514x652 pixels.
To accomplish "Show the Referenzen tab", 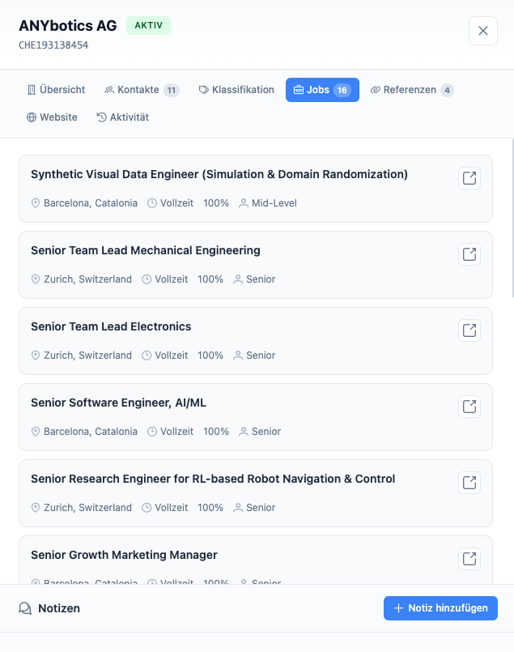I will (411, 90).
